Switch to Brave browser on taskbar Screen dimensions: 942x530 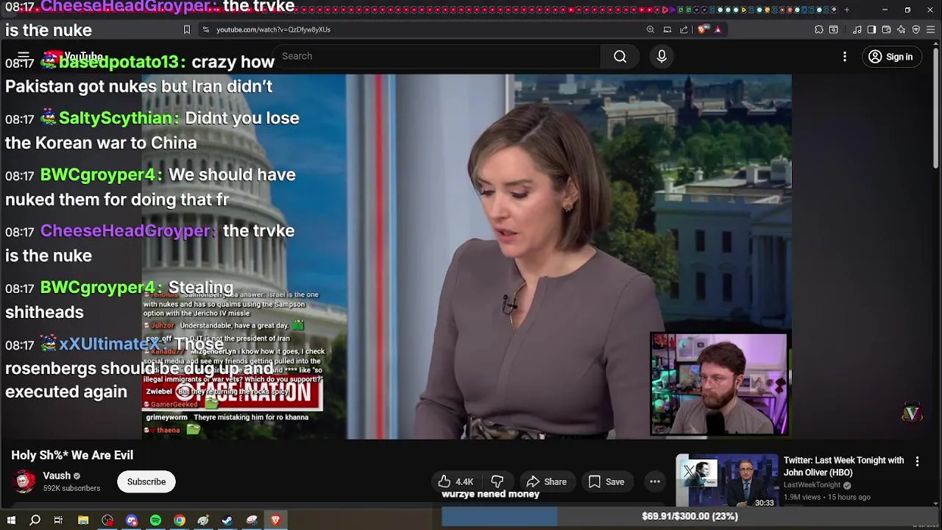tap(276, 520)
